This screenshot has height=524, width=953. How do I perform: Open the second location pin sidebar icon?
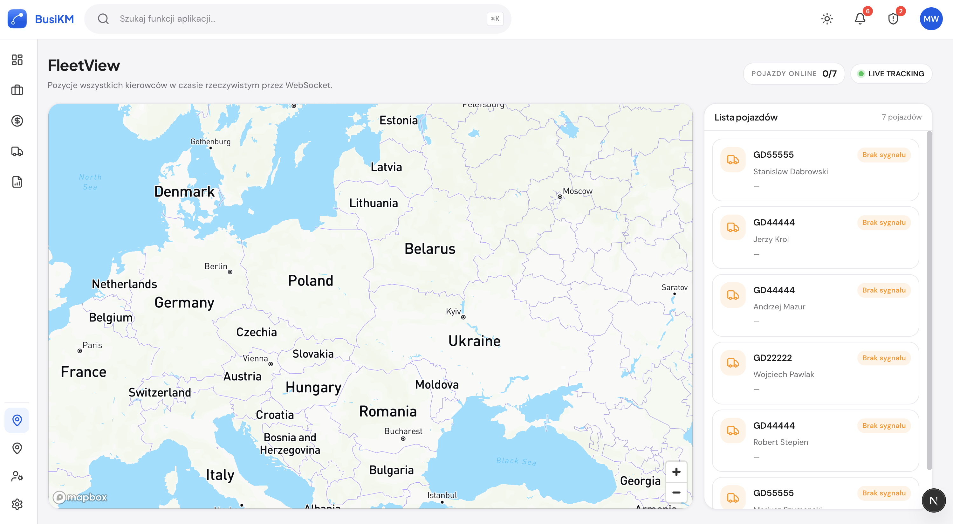(17, 448)
